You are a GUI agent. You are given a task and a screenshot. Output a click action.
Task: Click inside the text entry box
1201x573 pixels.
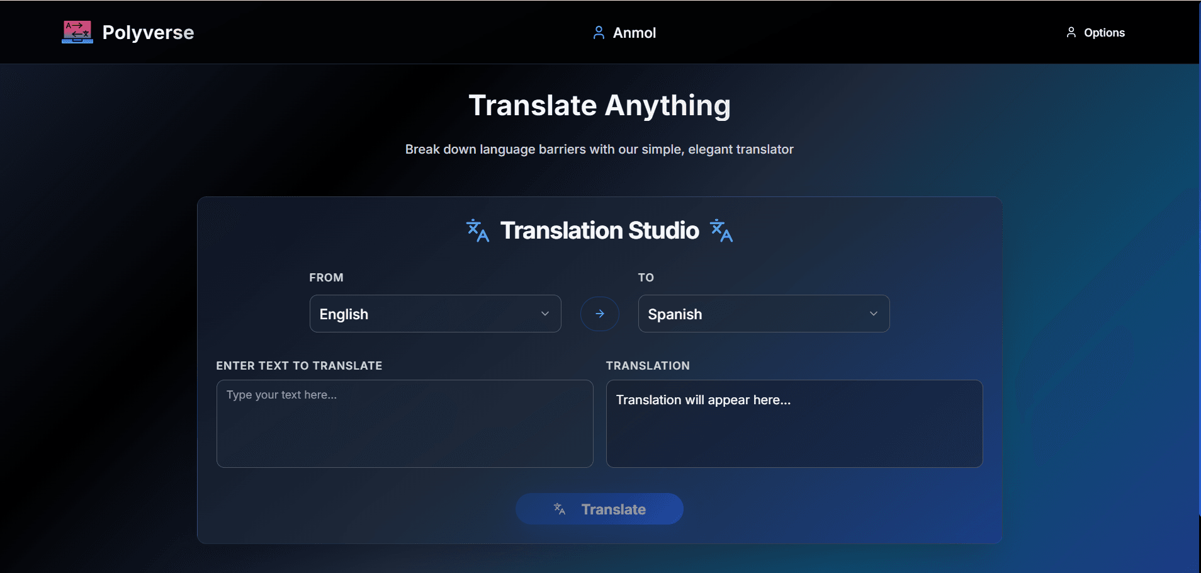click(x=404, y=423)
